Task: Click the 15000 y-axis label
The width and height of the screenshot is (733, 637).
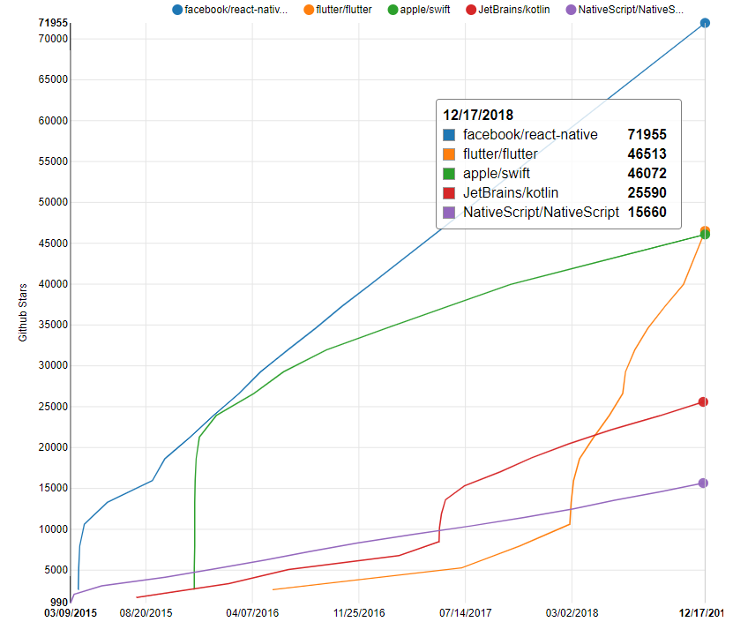Action: pos(53,488)
